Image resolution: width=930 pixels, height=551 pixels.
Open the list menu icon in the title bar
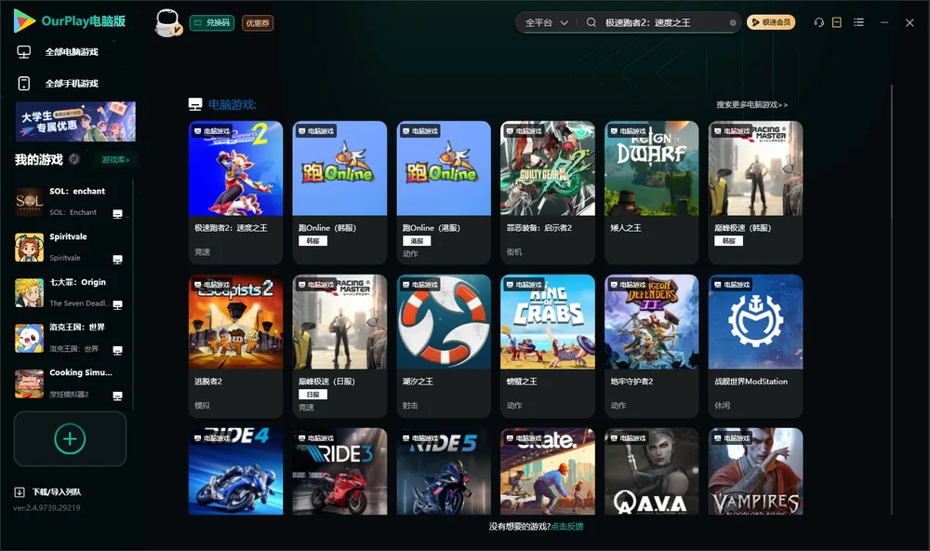858,22
